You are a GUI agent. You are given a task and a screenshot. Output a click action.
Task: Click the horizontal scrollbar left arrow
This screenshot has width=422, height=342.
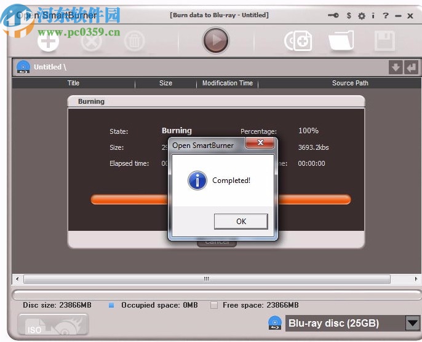point(17,279)
